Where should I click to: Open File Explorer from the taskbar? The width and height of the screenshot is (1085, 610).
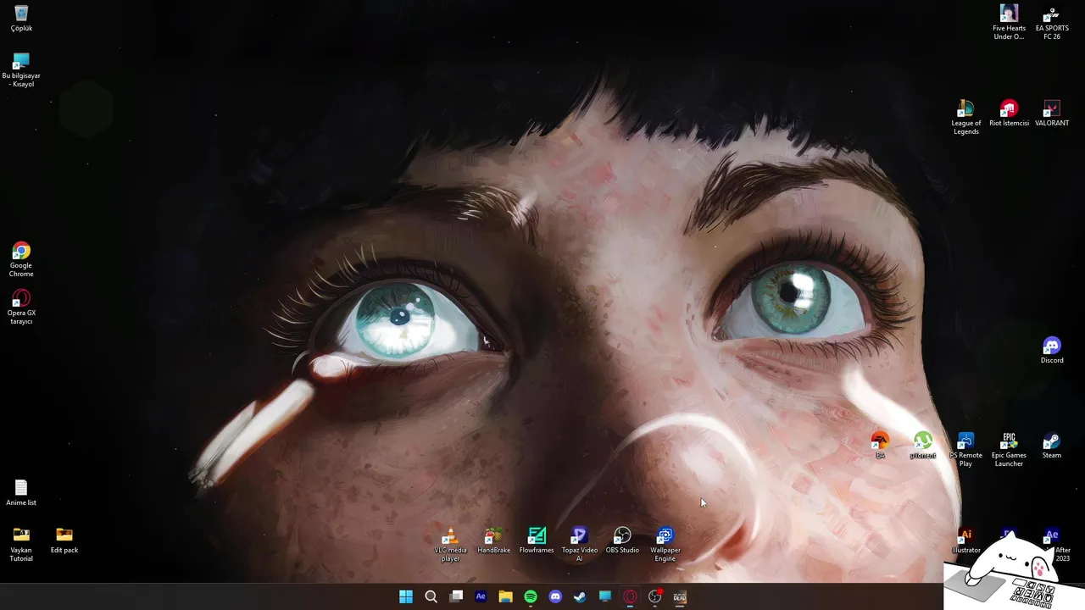click(505, 596)
